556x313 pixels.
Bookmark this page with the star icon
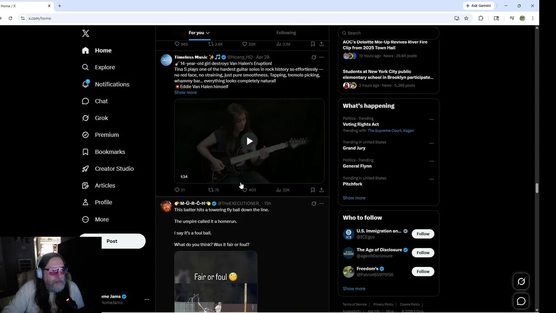[466, 18]
